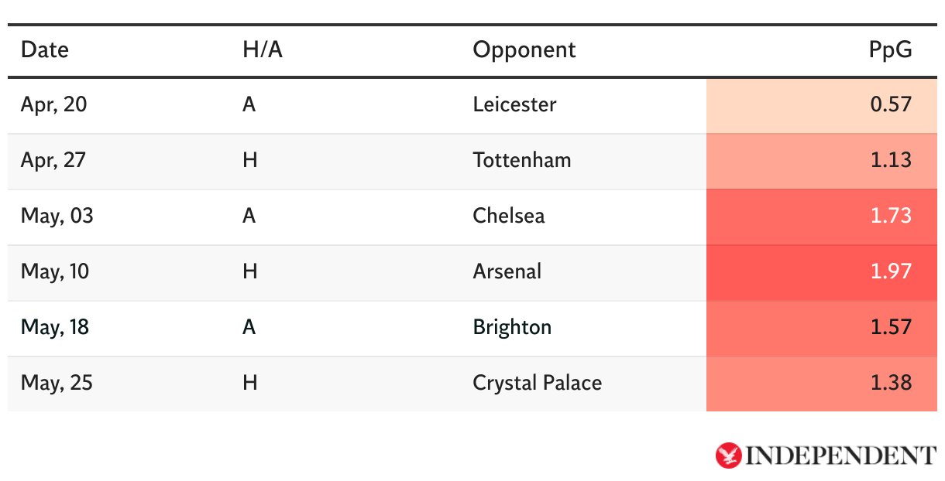
Task: Select the Crystal Palace opponent entry
Action: [538, 383]
